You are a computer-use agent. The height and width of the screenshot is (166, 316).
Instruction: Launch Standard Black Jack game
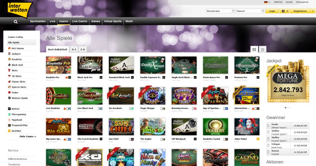[121, 65]
